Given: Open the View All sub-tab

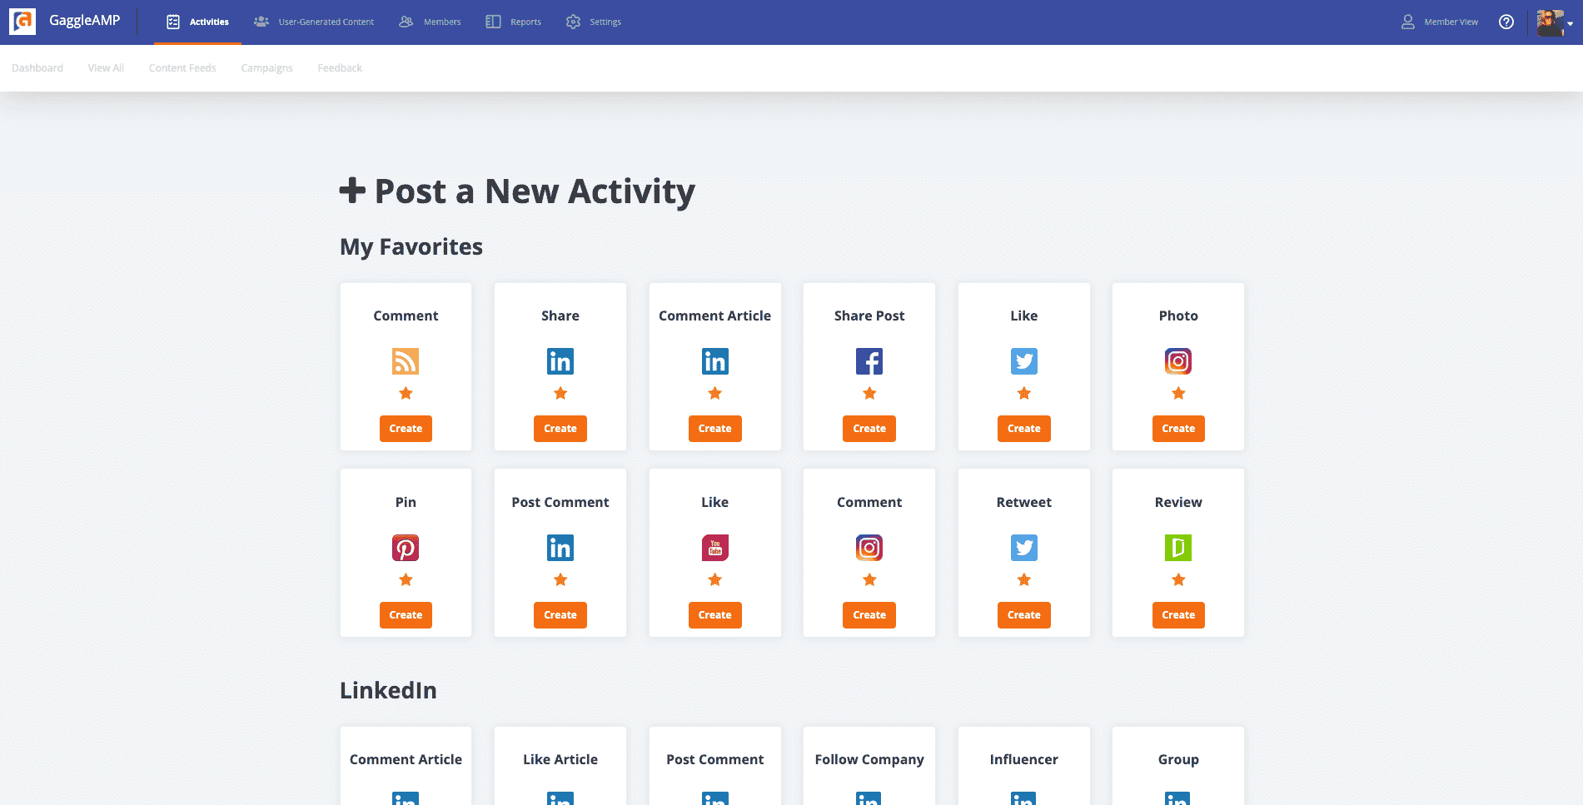Looking at the screenshot, I should coord(106,68).
